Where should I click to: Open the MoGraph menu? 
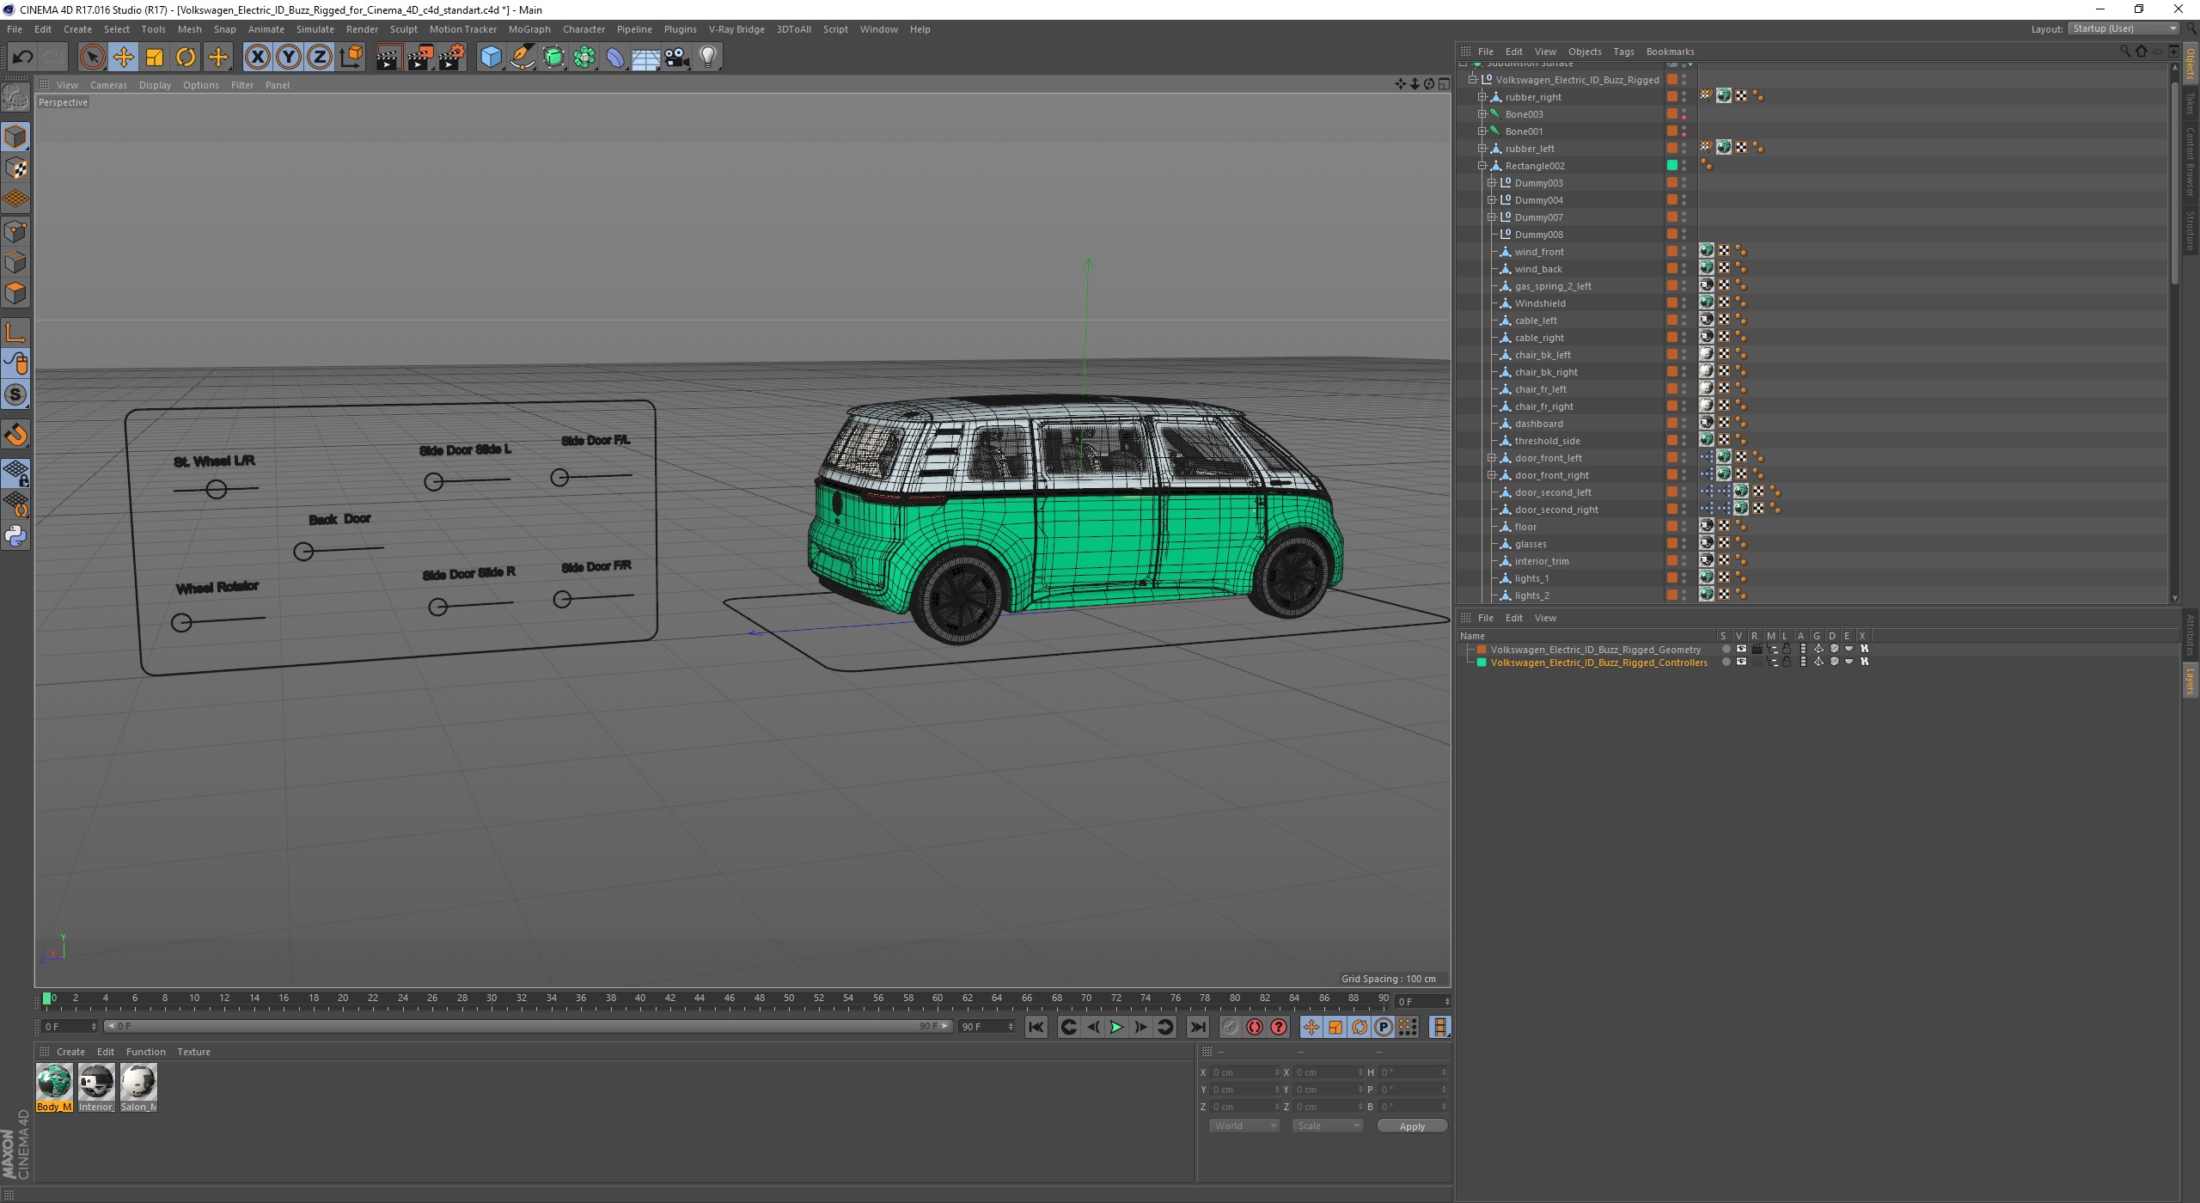(529, 29)
